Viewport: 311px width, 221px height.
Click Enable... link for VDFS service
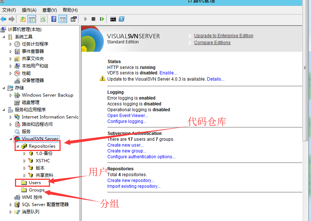pyautogui.click(x=168, y=73)
